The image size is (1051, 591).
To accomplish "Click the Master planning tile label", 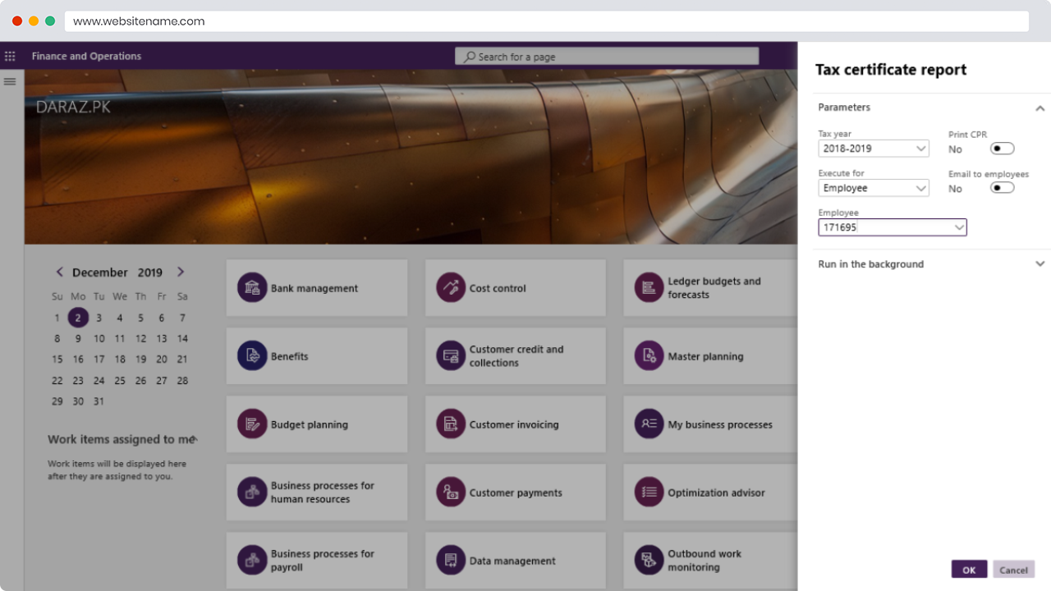I will (705, 356).
